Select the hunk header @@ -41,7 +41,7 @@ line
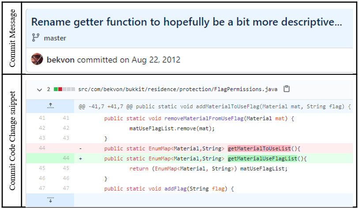This screenshot has width=359, height=209. click(215, 106)
